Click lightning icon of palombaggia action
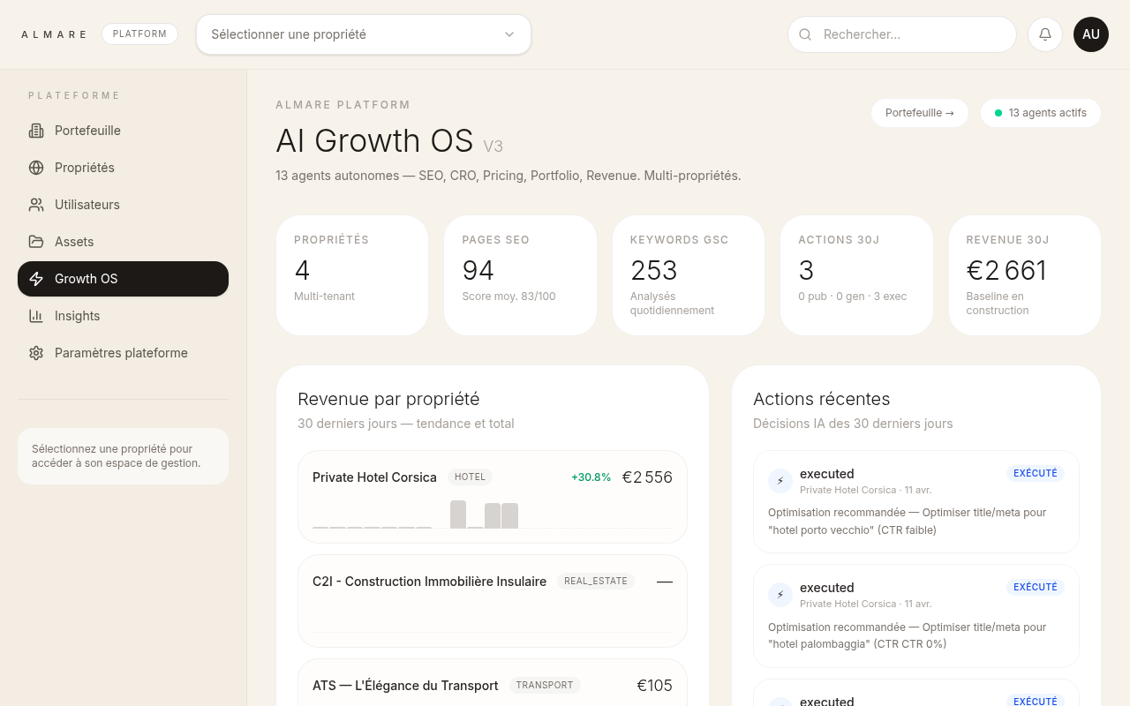This screenshot has height=706, width=1130. click(x=780, y=595)
